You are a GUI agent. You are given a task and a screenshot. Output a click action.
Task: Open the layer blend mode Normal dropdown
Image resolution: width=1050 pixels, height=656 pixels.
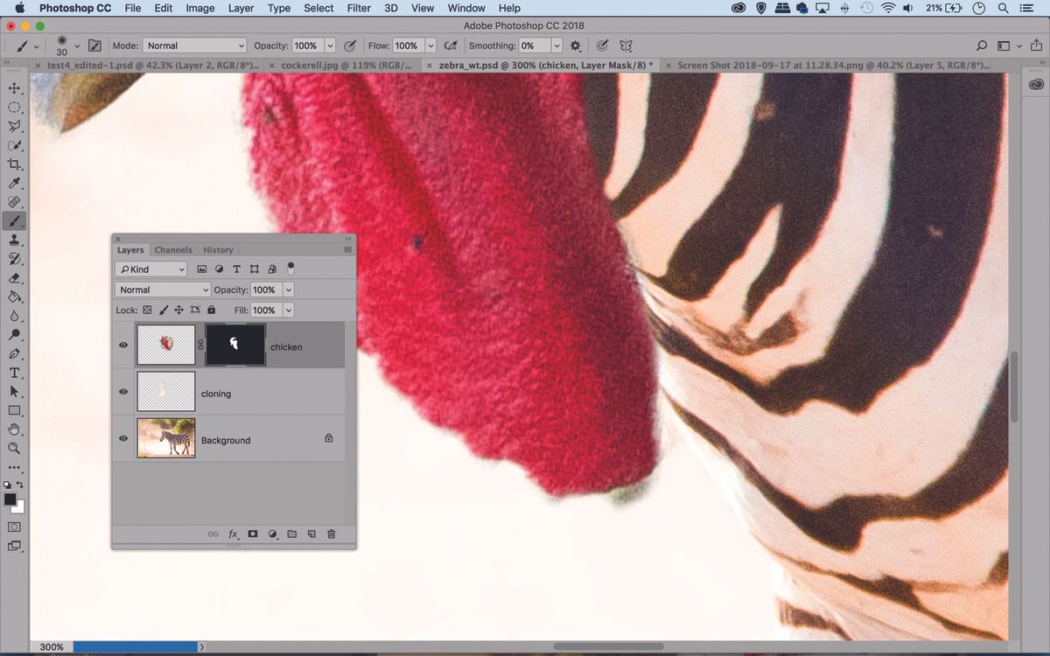[163, 290]
